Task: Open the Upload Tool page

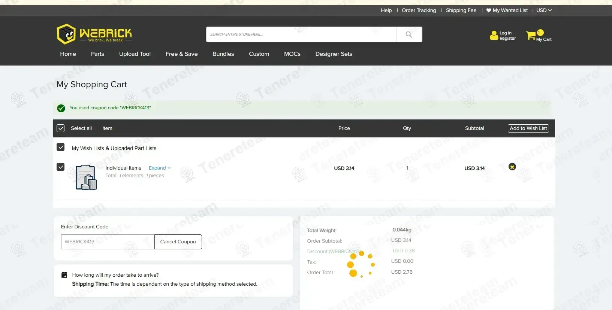Action: [x=135, y=54]
